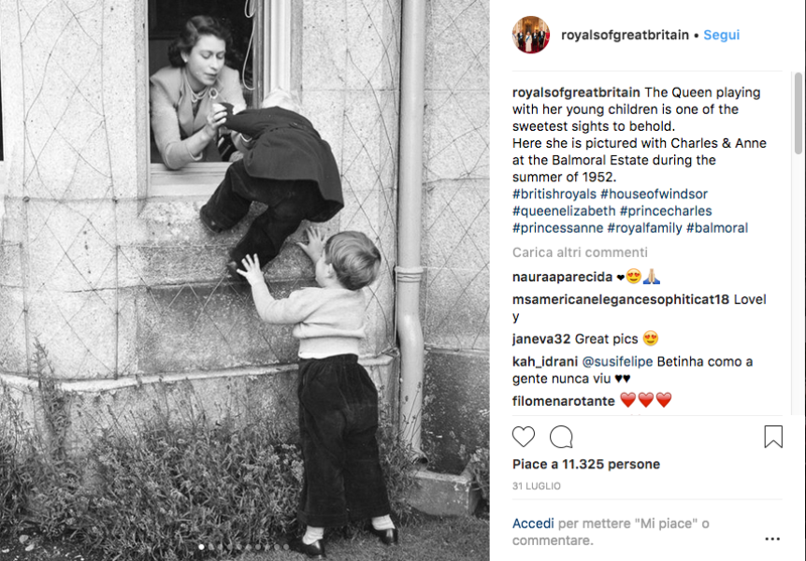
Task: Open the 31 LUGLIO post date
Action: point(536,486)
